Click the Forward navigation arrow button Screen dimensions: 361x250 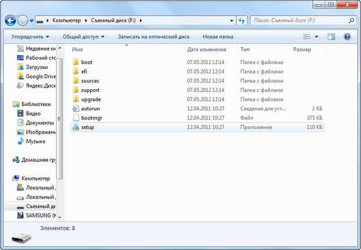[22, 21]
